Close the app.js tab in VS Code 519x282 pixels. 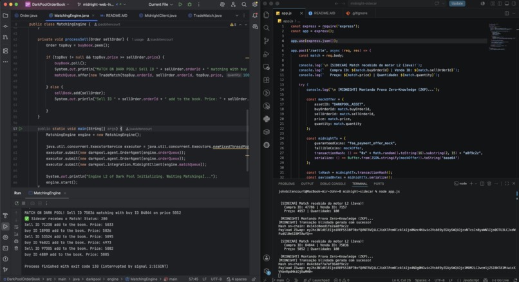301,14
